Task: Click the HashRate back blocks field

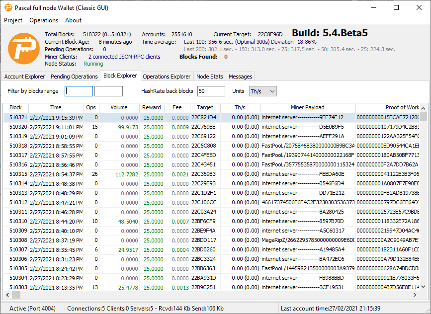Action: tap(211, 91)
